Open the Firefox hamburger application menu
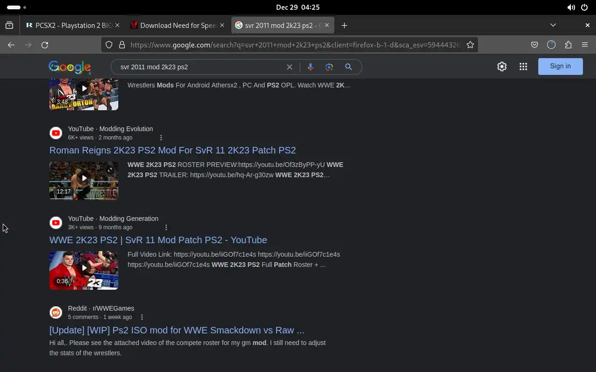Image resolution: width=596 pixels, height=372 pixels. [x=585, y=45]
